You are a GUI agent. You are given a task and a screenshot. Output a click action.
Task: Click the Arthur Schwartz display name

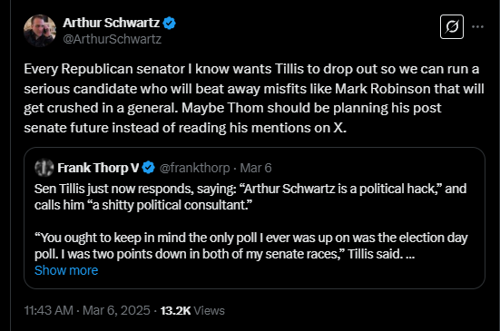pos(111,23)
